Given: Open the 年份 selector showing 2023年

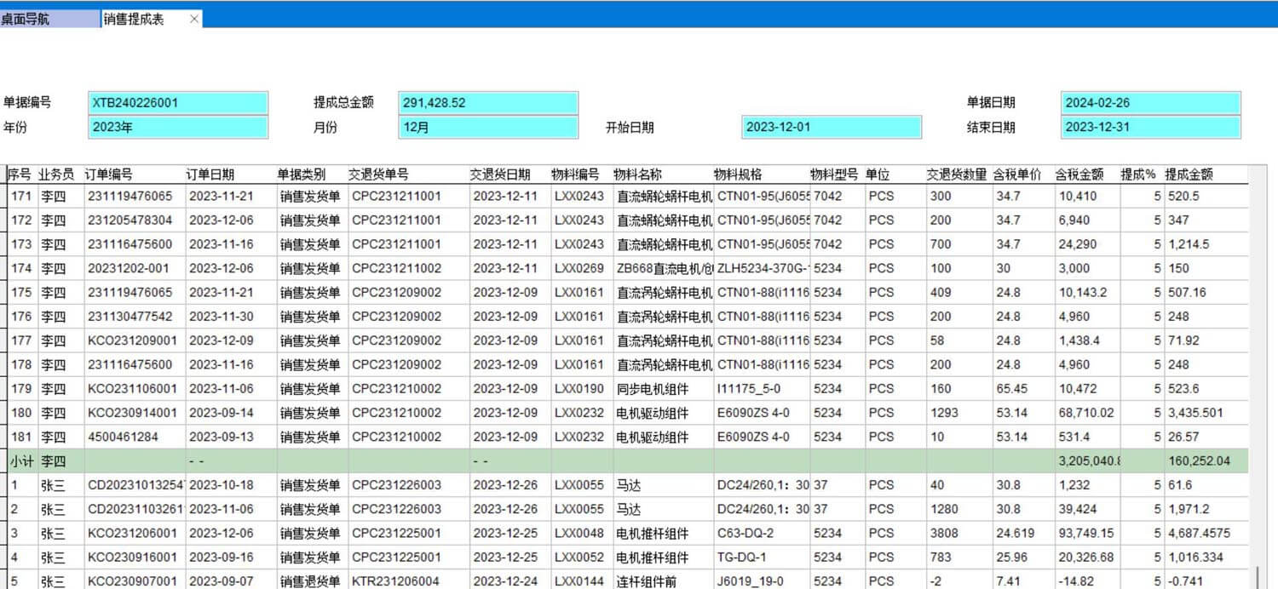Looking at the screenshot, I should tap(177, 126).
